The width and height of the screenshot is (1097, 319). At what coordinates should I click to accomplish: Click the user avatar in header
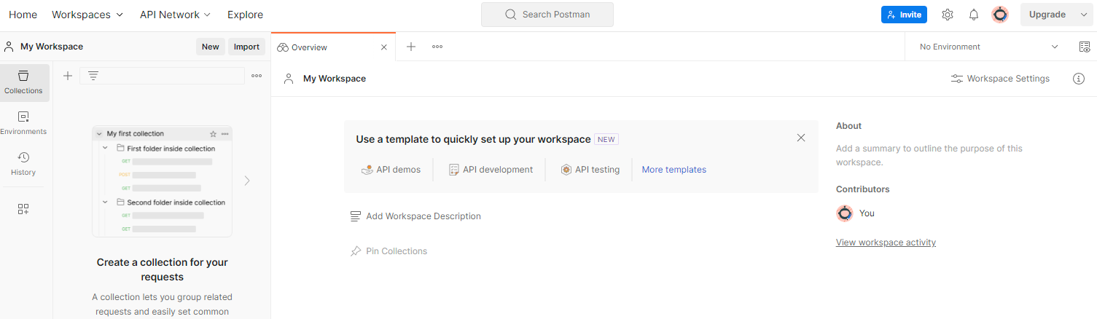(x=1000, y=15)
